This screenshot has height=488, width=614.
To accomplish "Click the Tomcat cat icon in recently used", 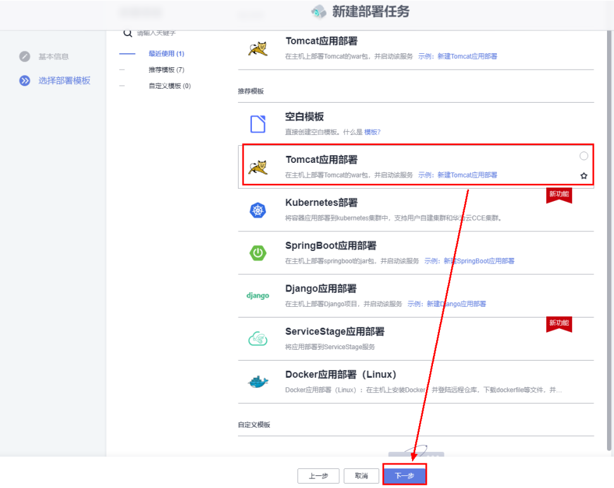I will point(258,49).
